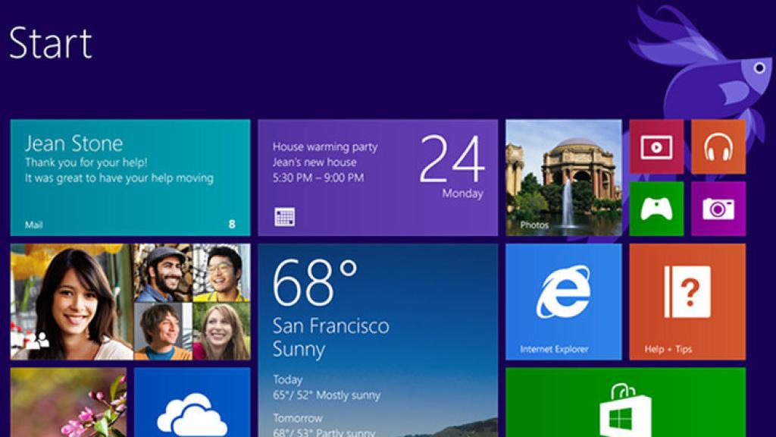
Task: Launch Music from its headphones tile
Action: (717, 149)
